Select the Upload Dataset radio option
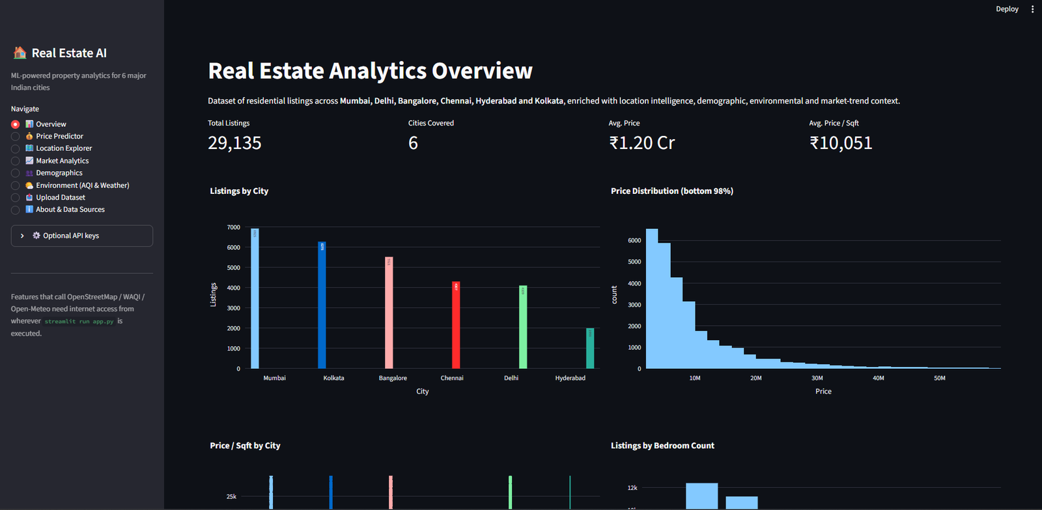Viewport: 1042px width, 510px height. (x=15, y=198)
